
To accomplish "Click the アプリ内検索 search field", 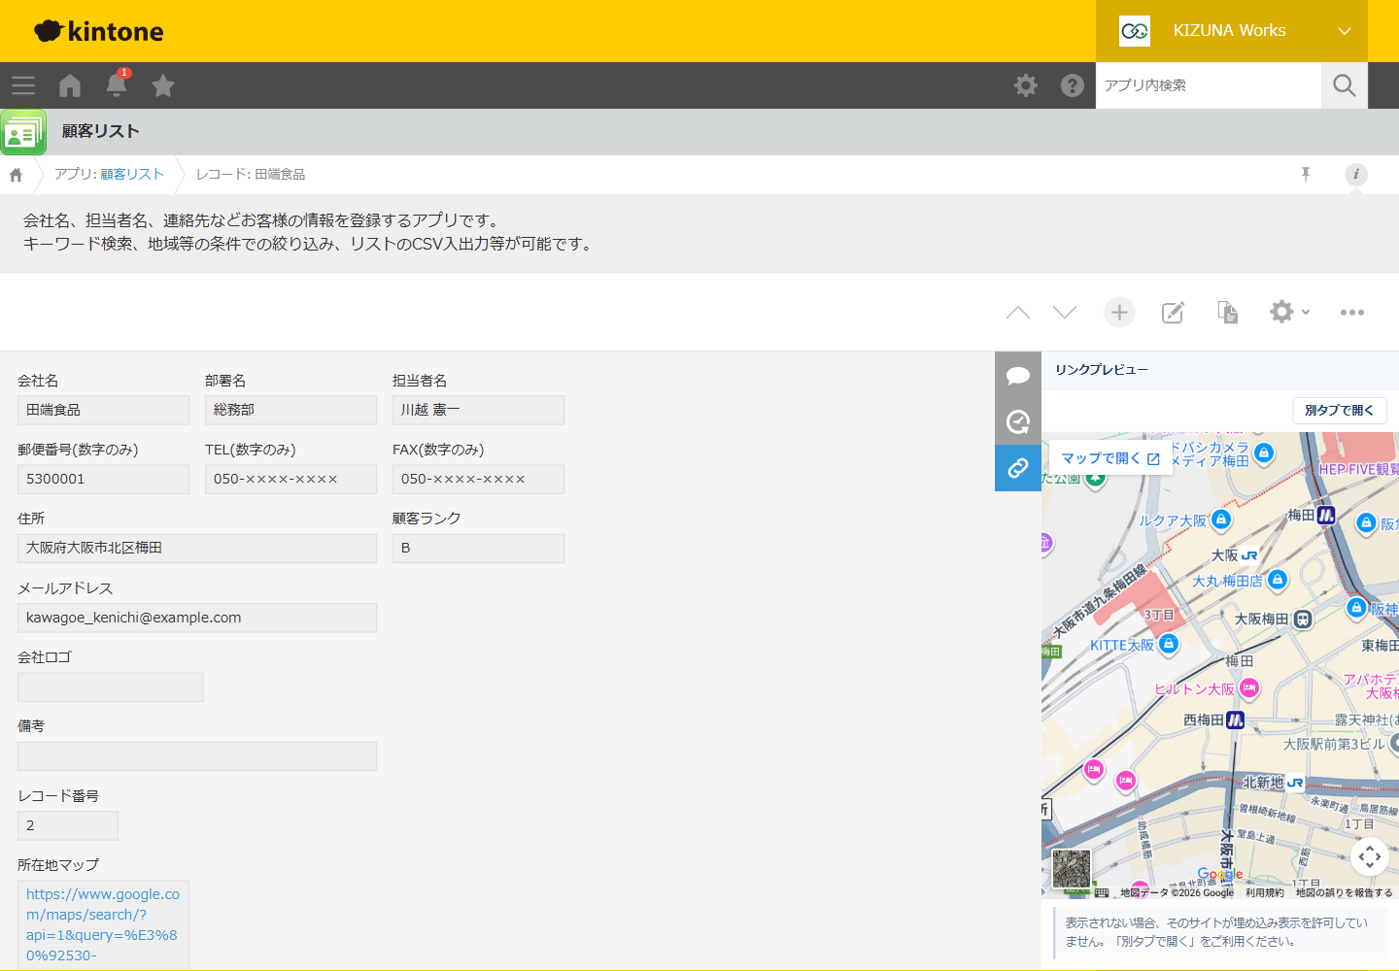I will (x=1209, y=85).
